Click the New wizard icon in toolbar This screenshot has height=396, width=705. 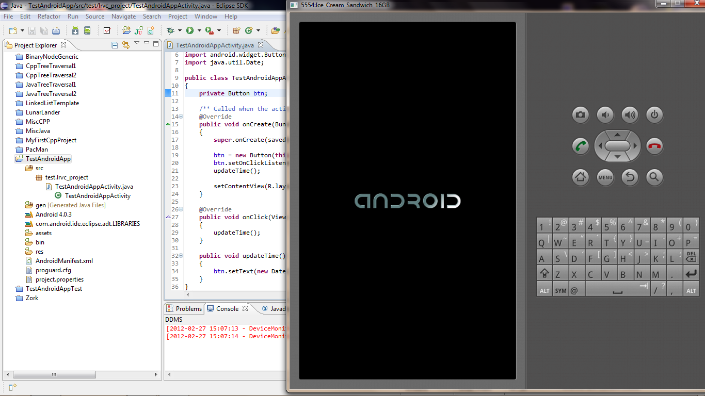[x=12, y=30]
